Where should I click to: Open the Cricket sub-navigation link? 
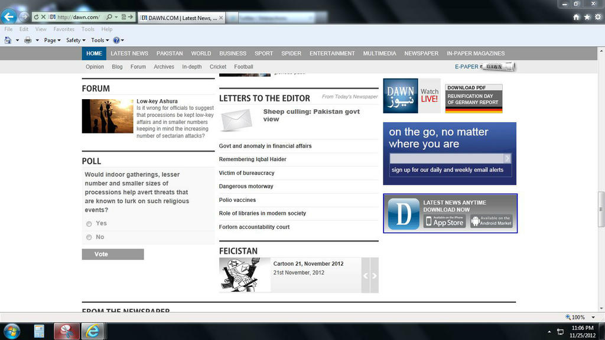(x=218, y=67)
